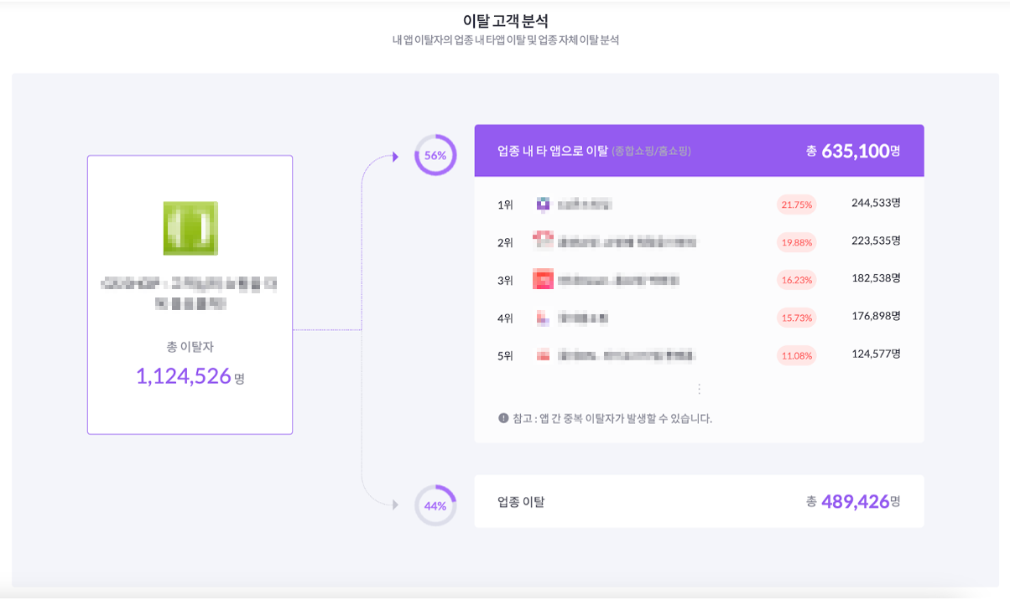1010x600 pixels.
Task: Click the 총 489,426명 total figure
Action: coord(853,502)
